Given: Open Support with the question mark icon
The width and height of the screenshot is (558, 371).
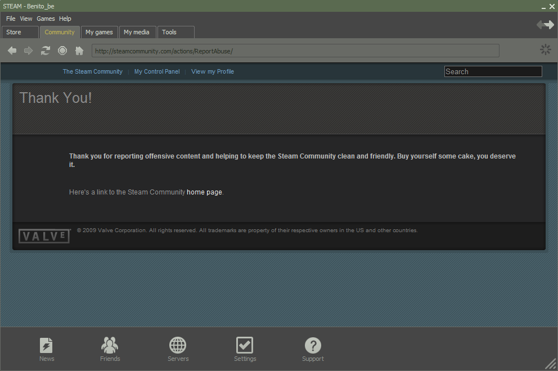Looking at the screenshot, I should (313, 350).
